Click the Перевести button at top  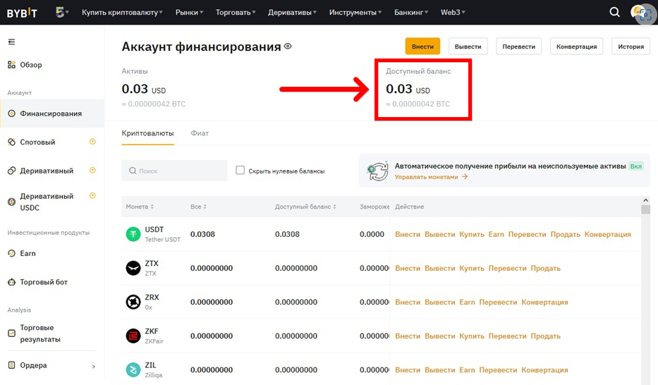pos(518,46)
